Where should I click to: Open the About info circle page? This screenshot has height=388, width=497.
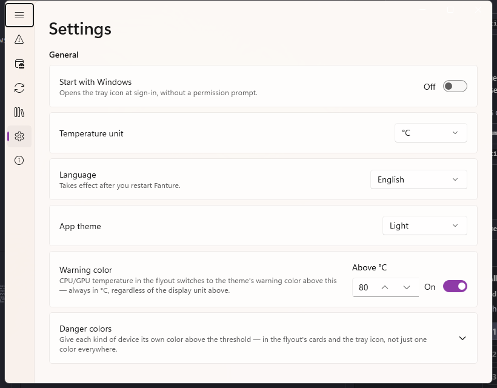pos(19,161)
